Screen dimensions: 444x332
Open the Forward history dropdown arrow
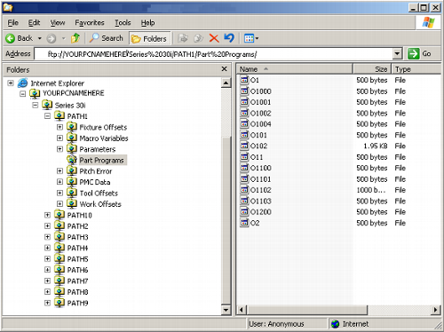63,38
